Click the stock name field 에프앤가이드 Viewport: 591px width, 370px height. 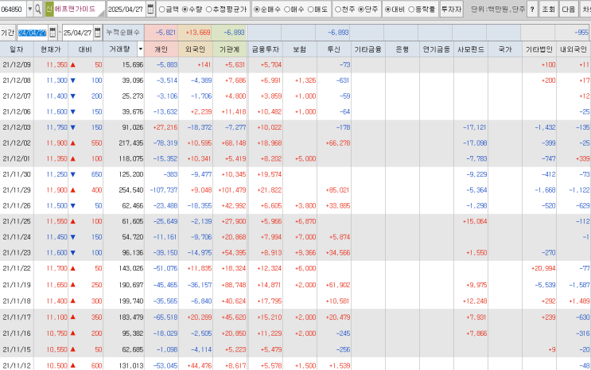[80, 9]
